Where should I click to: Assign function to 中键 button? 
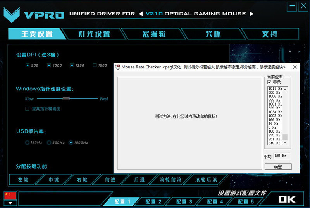tap(53, 179)
